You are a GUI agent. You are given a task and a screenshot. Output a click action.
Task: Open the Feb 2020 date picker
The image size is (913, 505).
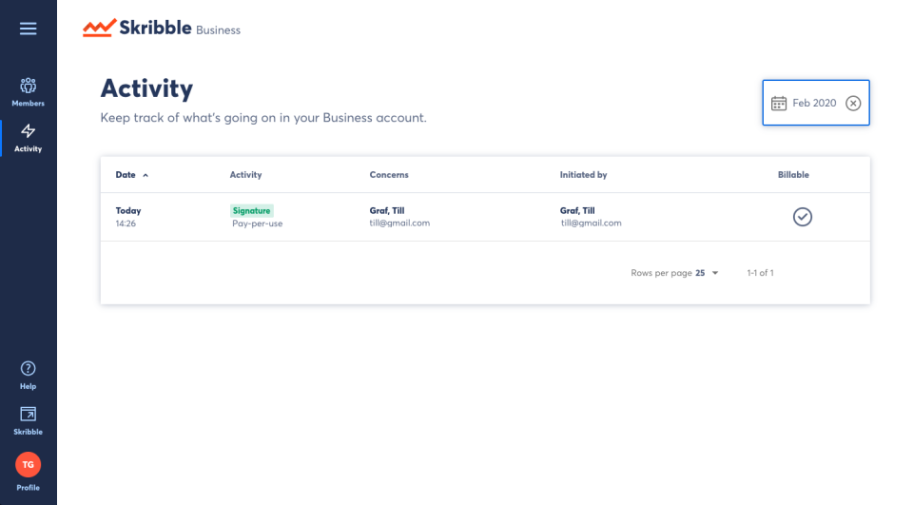[814, 103]
